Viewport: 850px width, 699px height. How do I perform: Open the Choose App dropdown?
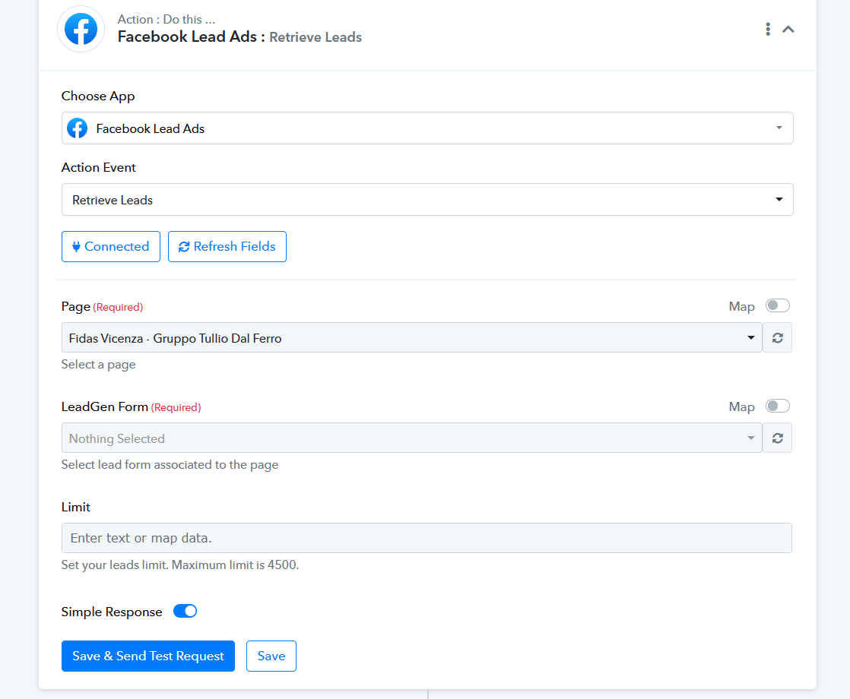(x=427, y=128)
